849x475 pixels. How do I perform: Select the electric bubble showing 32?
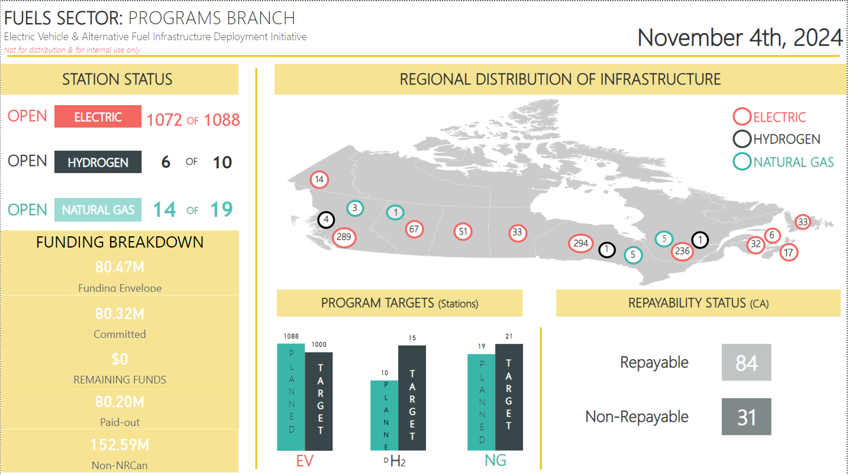tap(756, 244)
